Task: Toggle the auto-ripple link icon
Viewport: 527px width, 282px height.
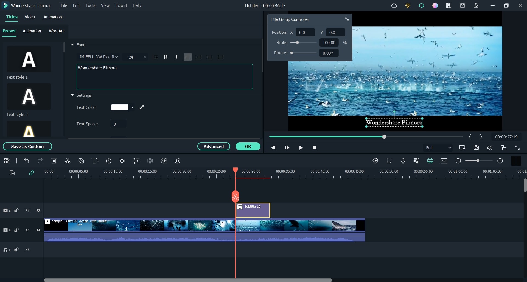Action: [x=32, y=173]
